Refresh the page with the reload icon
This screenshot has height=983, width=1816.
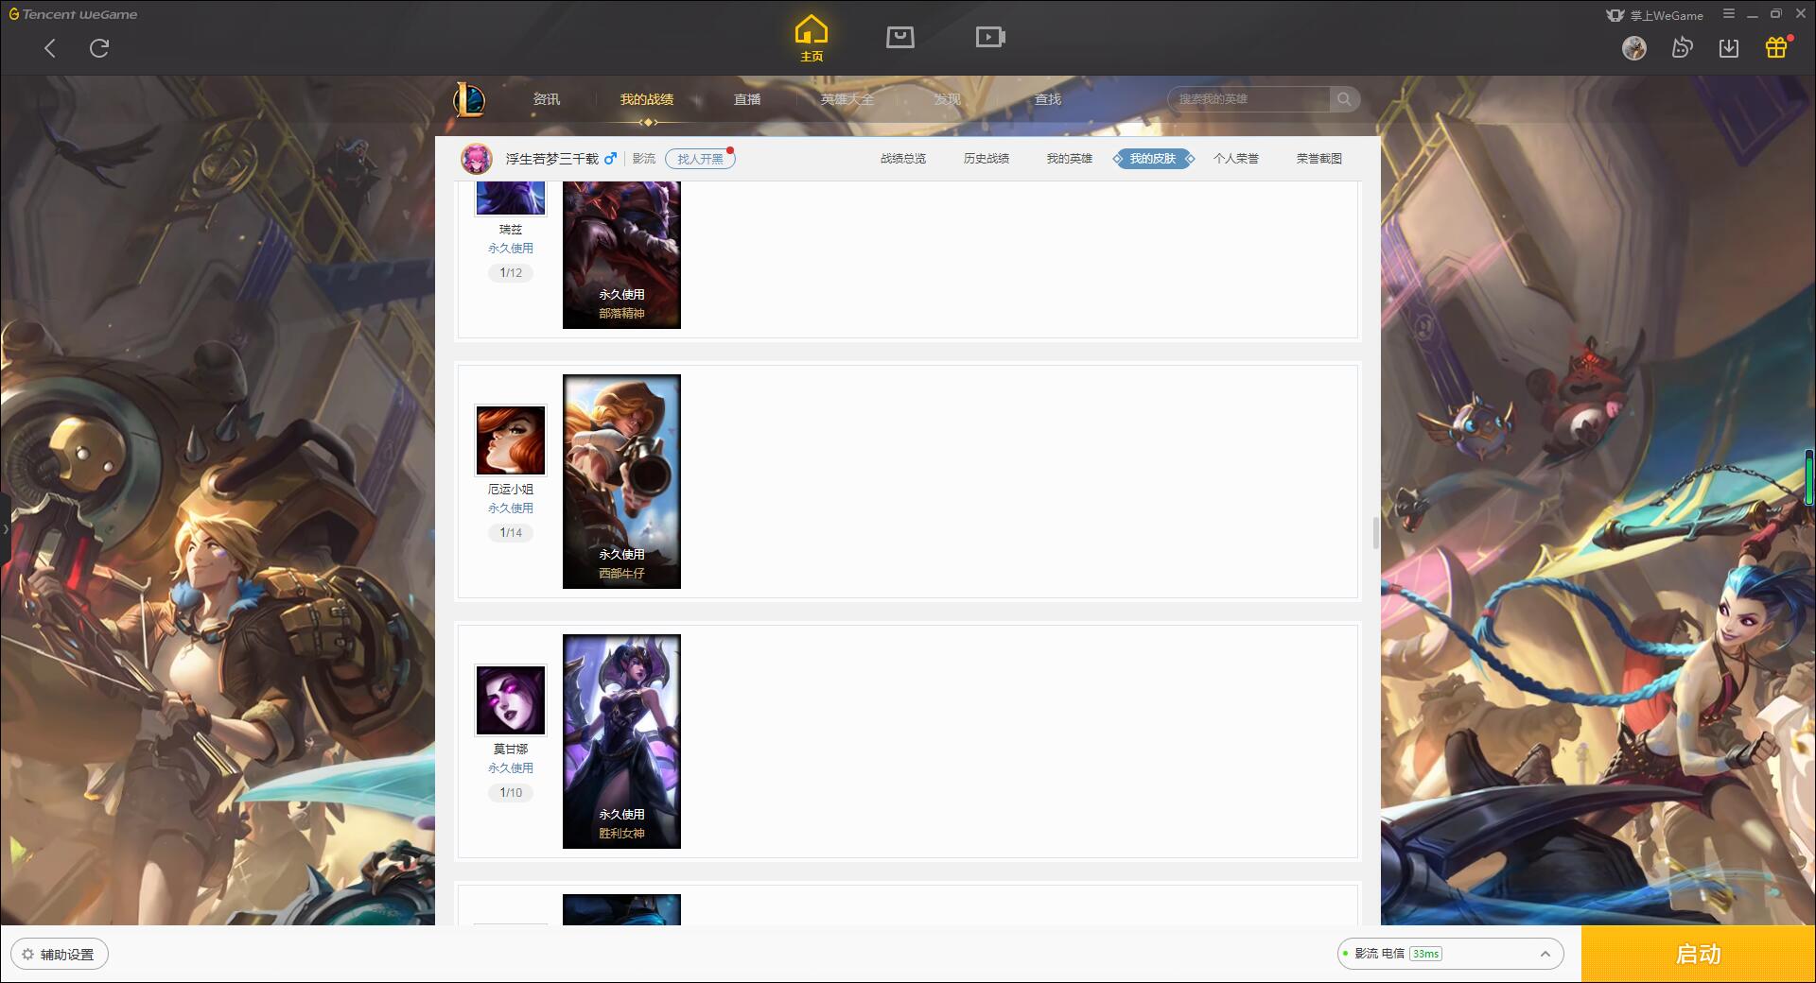point(99,48)
